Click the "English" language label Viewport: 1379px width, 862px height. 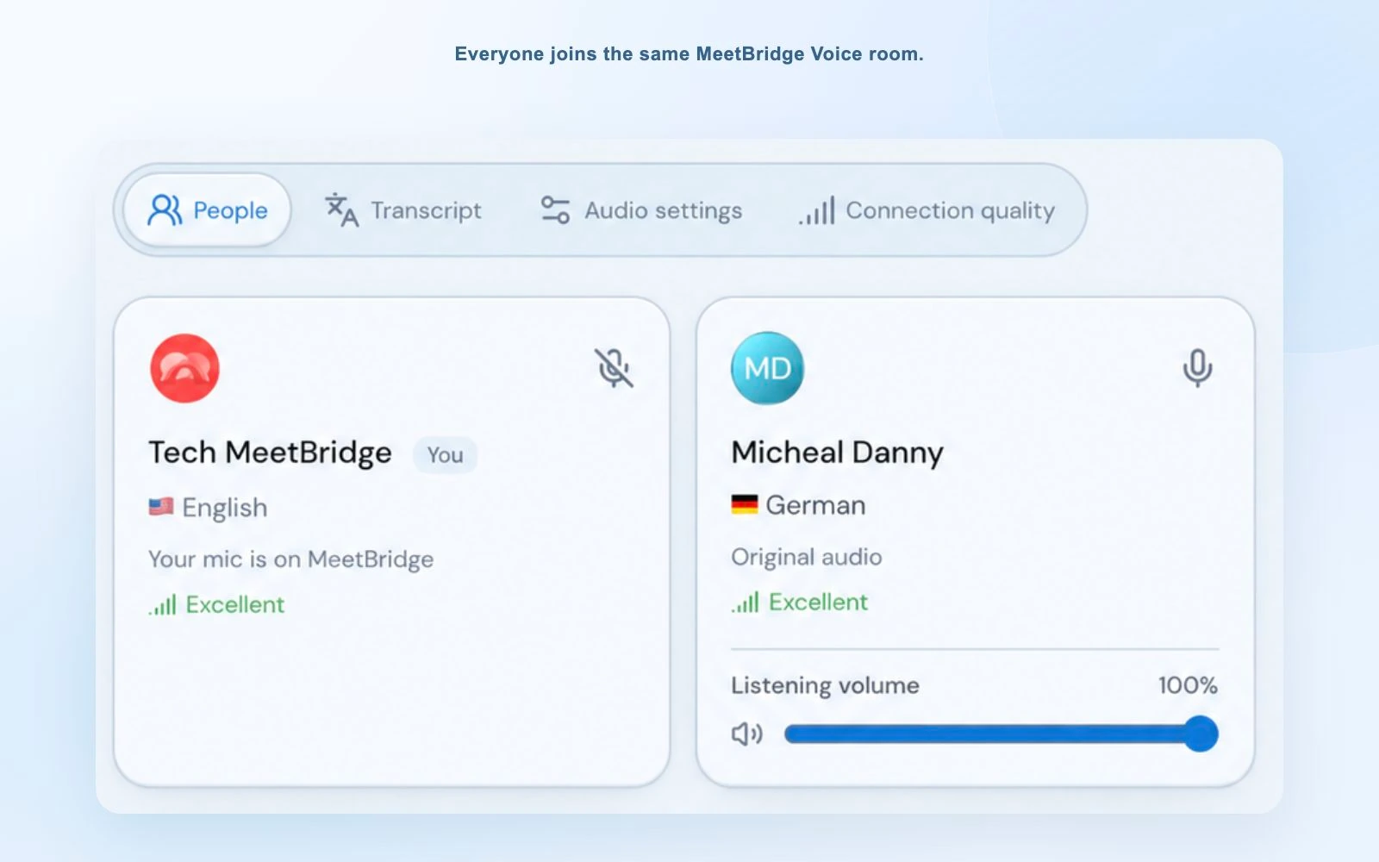click(x=225, y=508)
